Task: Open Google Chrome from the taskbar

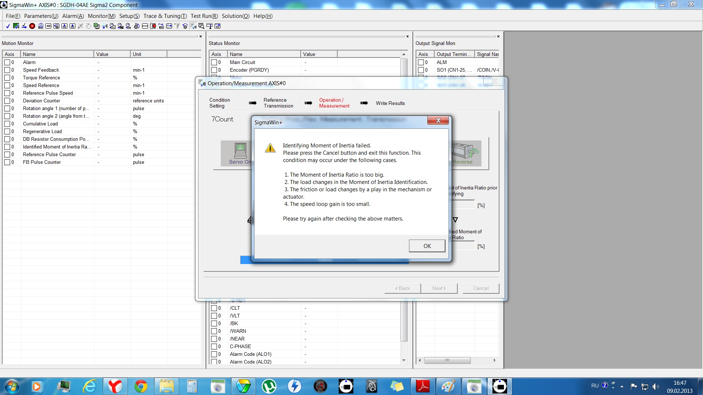Action: point(141,386)
